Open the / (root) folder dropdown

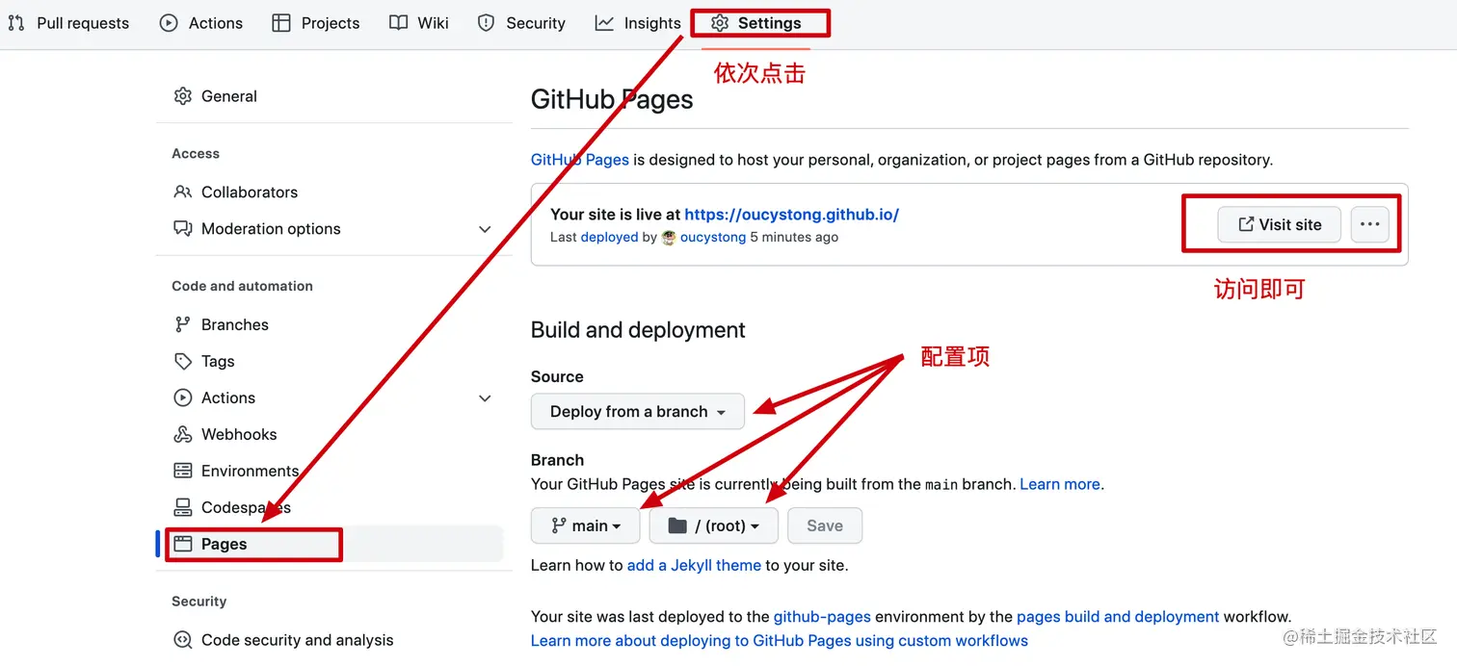click(714, 526)
